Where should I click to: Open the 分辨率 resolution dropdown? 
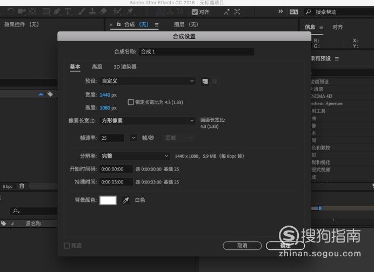pos(135,156)
